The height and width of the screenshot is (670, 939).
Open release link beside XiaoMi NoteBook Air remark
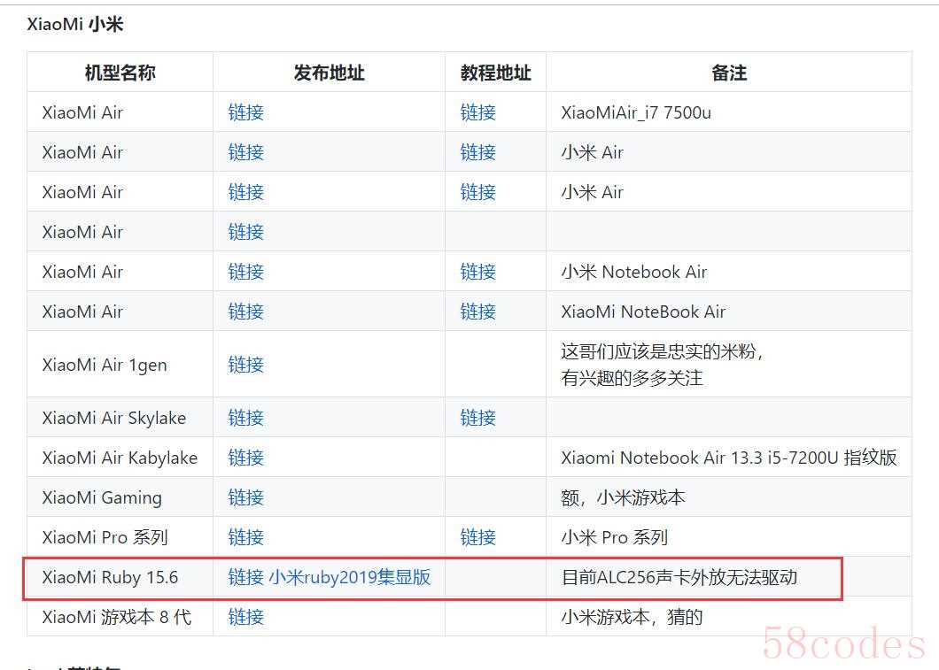coord(245,312)
